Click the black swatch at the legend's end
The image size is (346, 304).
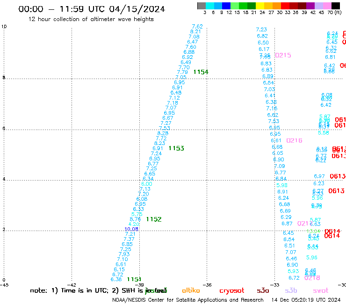335,6
